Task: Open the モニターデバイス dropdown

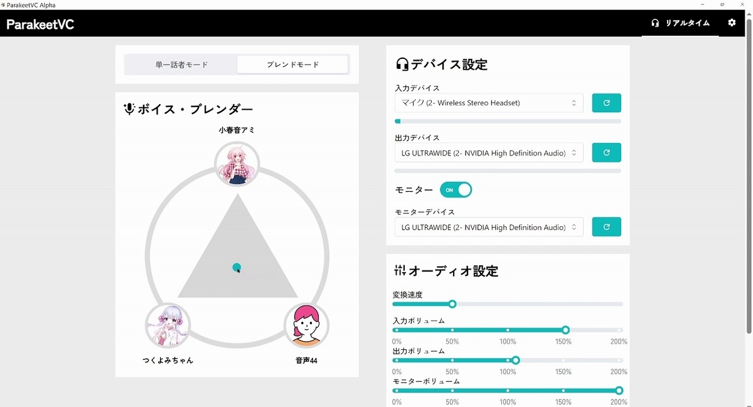Action: click(489, 227)
